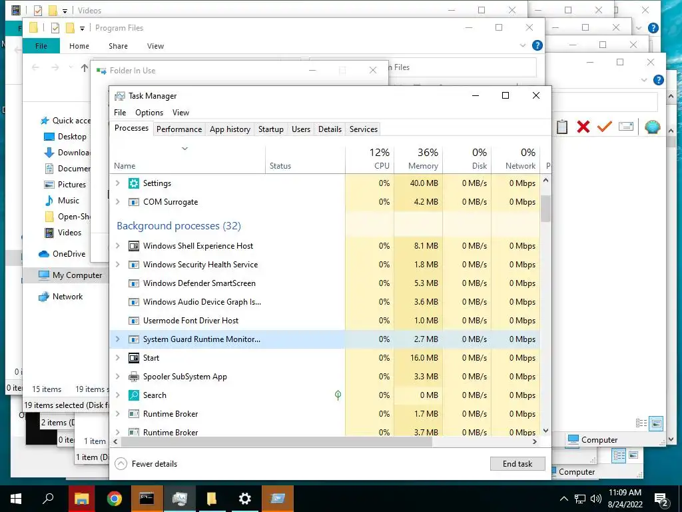Click the scroll down arrow in process list
Screen dimensions: 682x512
pos(546,431)
